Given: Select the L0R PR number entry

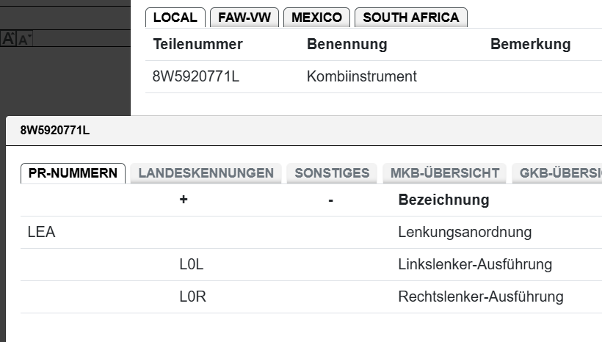Looking at the screenshot, I should 192,297.
